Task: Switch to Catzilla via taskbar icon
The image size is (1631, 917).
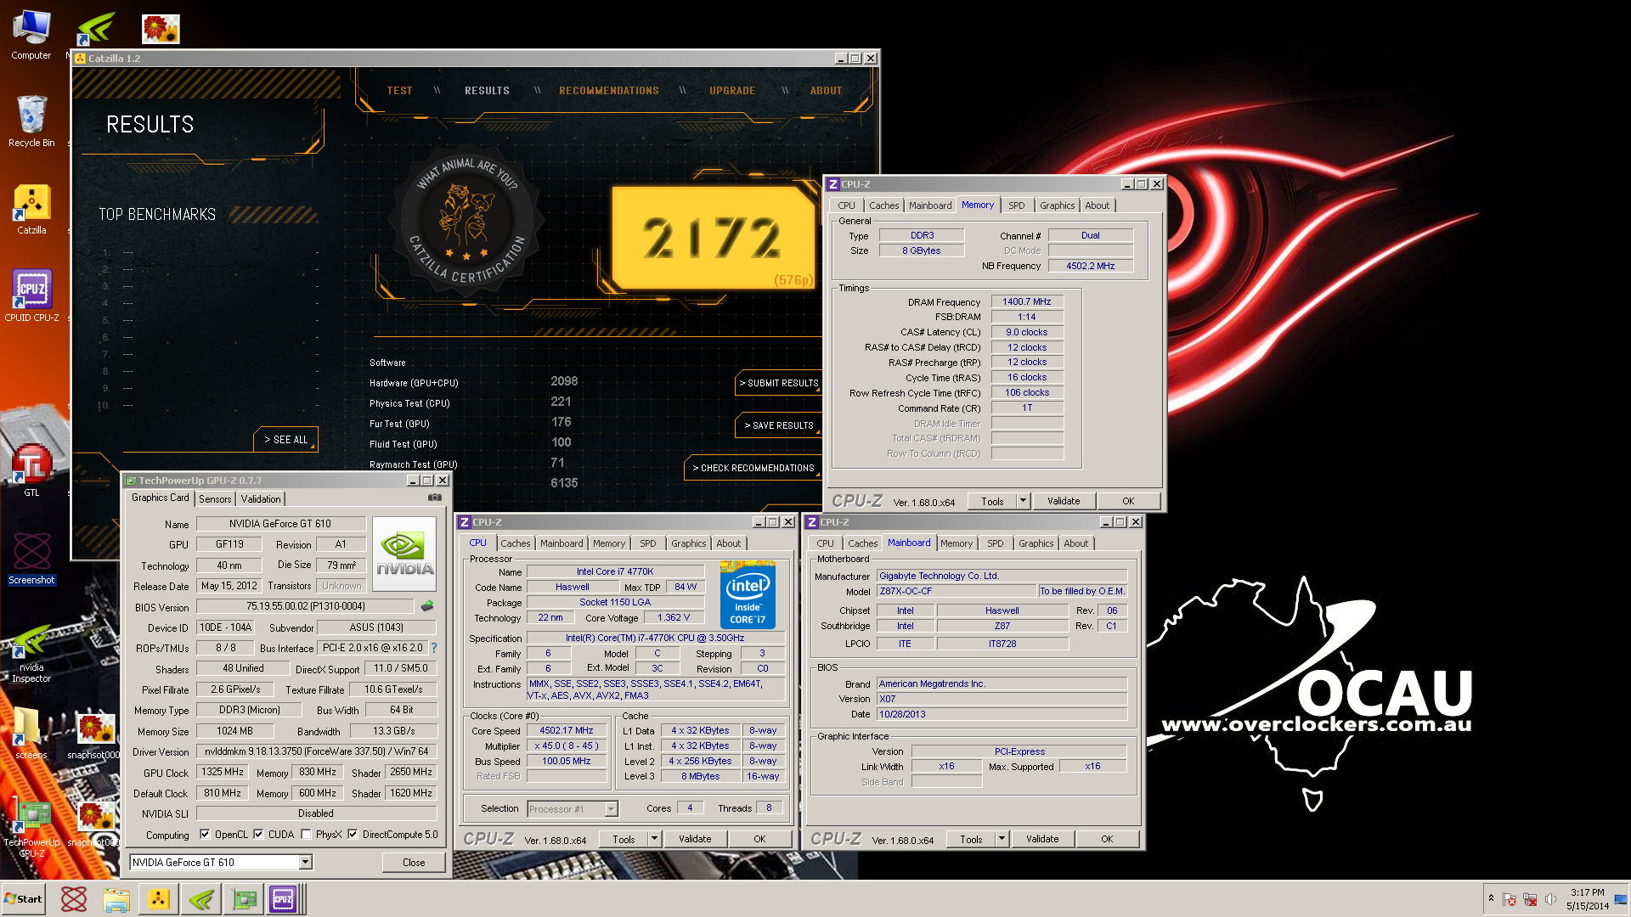Action: point(158,899)
